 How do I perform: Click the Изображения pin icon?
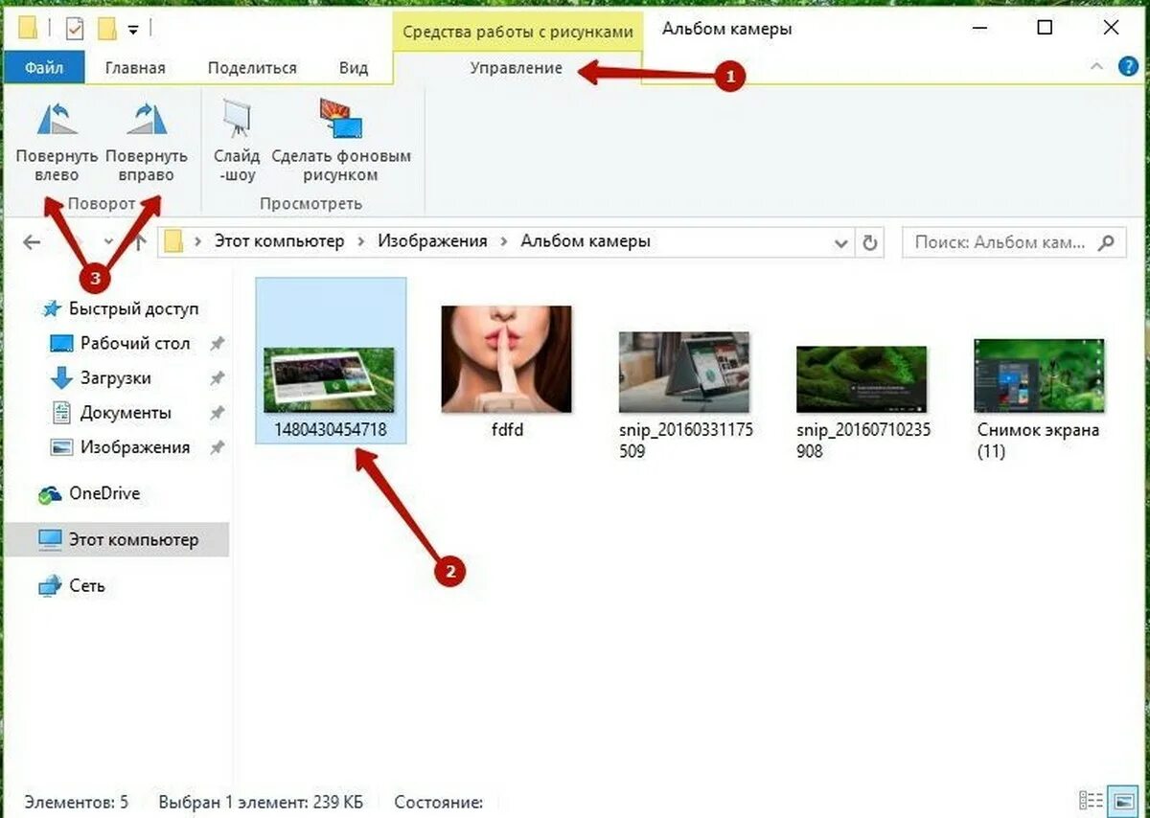tap(217, 447)
